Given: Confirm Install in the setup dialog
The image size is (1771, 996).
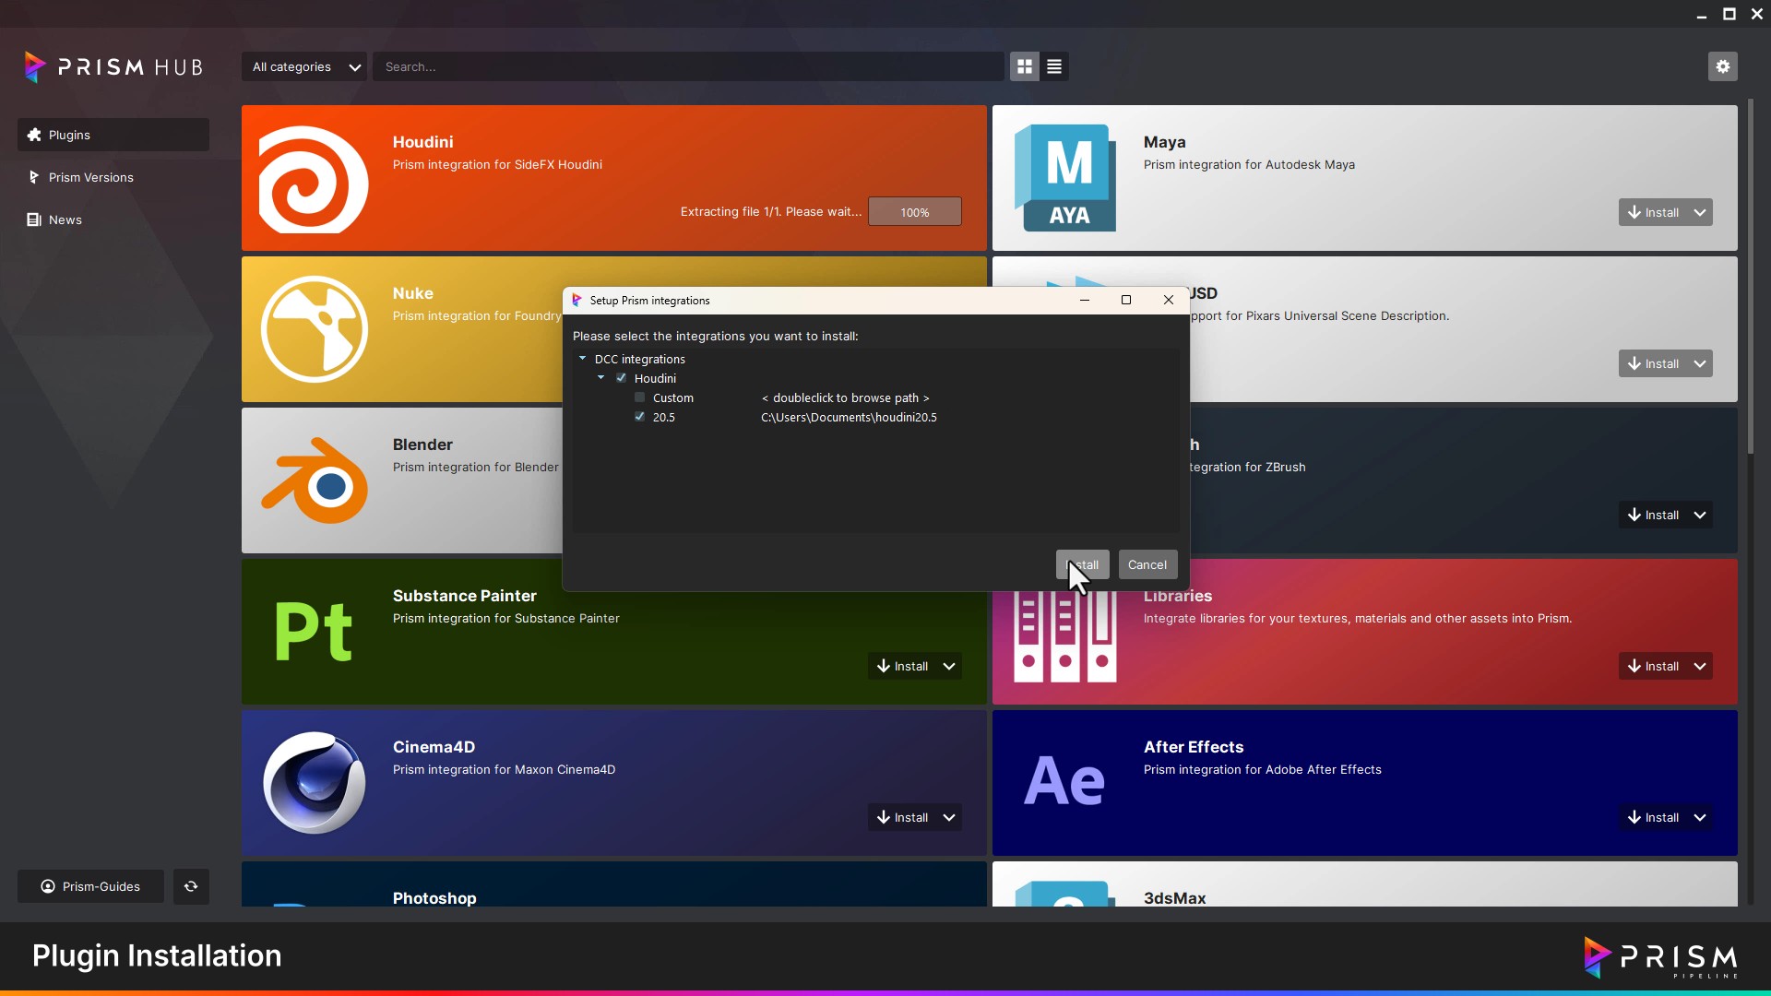Looking at the screenshot, I should pyautogui.click(x=1083, y=564).
